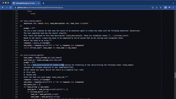Close the babyagi.py tab
This screenshot has height=99, width=176.
(x=39, y=3)
